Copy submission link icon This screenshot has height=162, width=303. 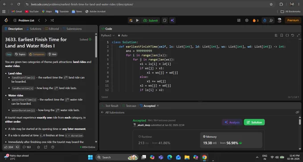297,113
